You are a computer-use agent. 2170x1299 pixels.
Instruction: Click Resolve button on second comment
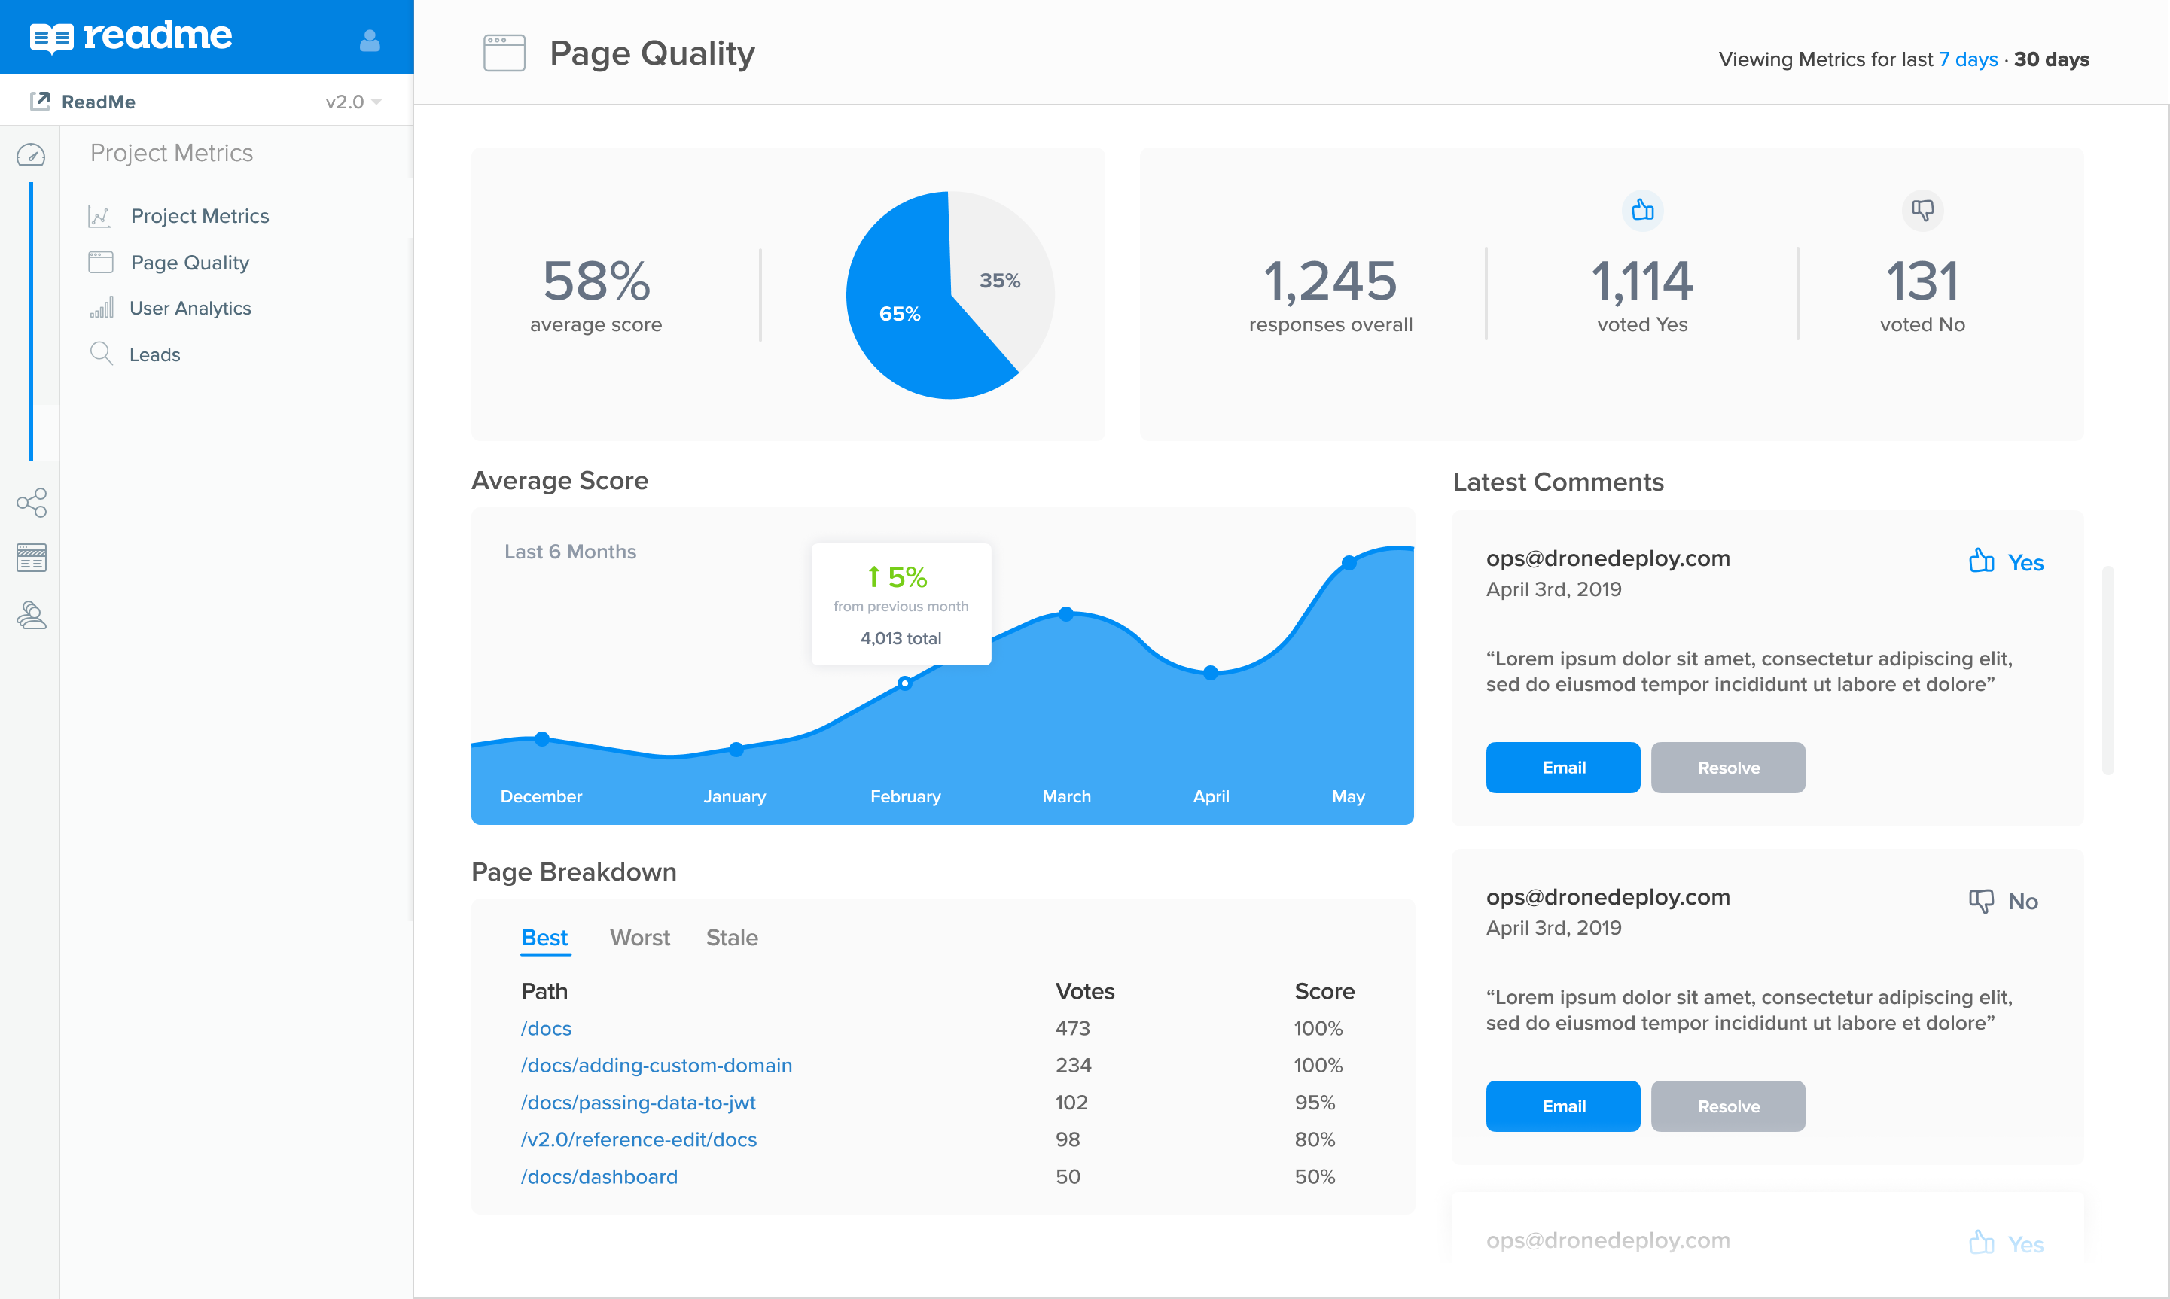[1728, 1106]
